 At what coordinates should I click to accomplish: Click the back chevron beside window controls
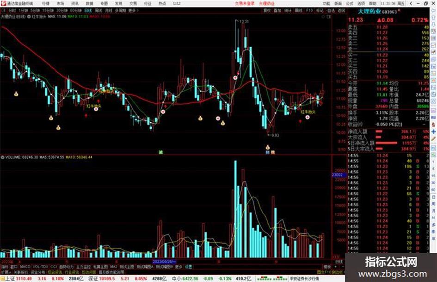(411, 3)
